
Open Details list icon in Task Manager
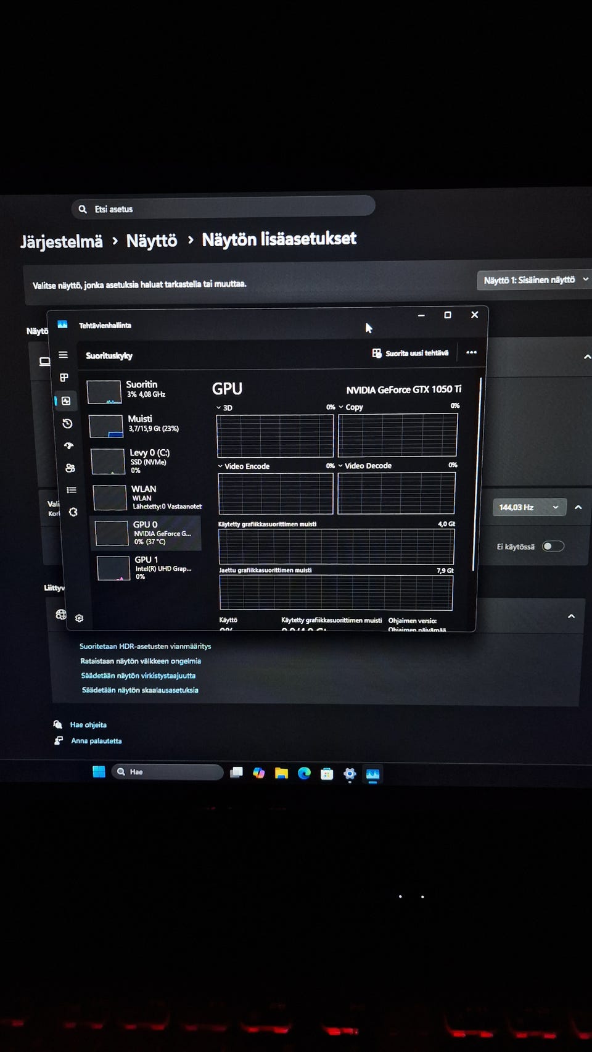tap(72, 490)
